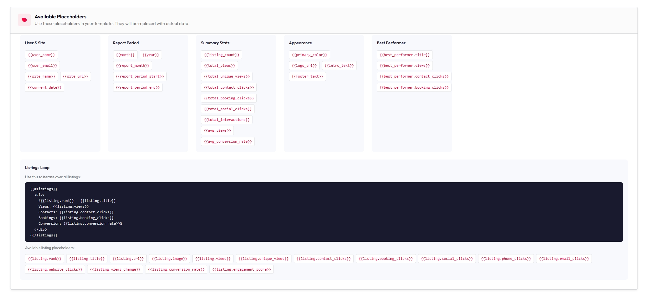The height and width of the screenshot is (307, 647).
Task: Click the Listings Loop heading
Action: tap(37, 168)
